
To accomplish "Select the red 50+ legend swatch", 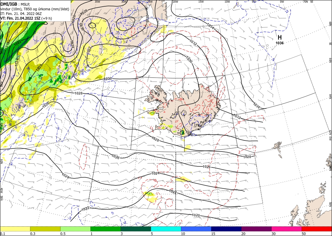I will pyautogui.click(x=317, y=229).
